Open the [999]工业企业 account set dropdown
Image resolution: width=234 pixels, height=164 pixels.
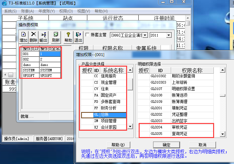(x=145, y=35)
